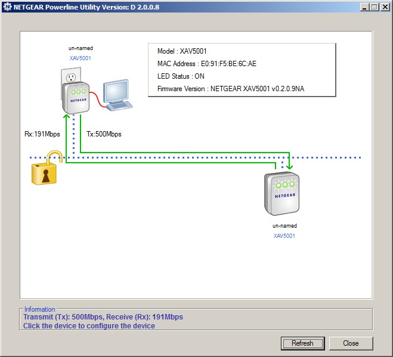Click the un-named label above the wall-outlet adapter
393x357 pixels.
point(81,48)
